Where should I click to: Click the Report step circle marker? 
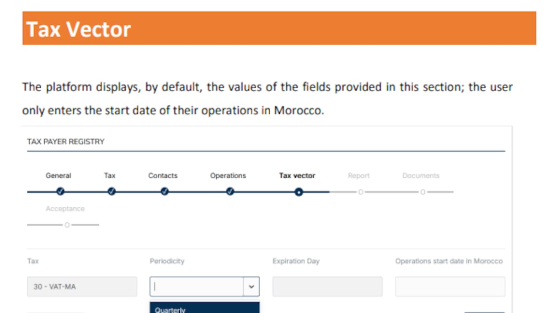coord(360,192)
